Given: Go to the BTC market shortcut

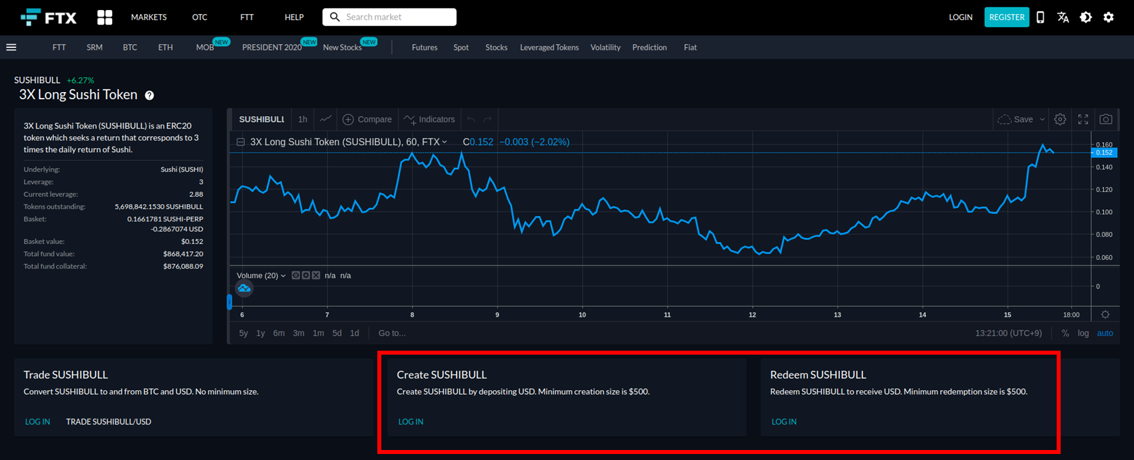Looking at the screenshot, I should pyautogui.click(x=130, y=47).
